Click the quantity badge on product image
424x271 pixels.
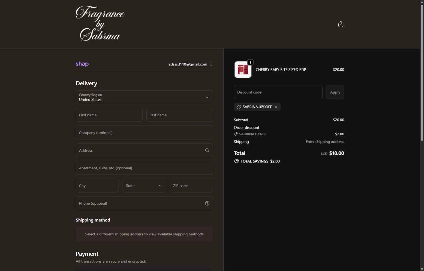pyautogui.click(x=250, y=62)
